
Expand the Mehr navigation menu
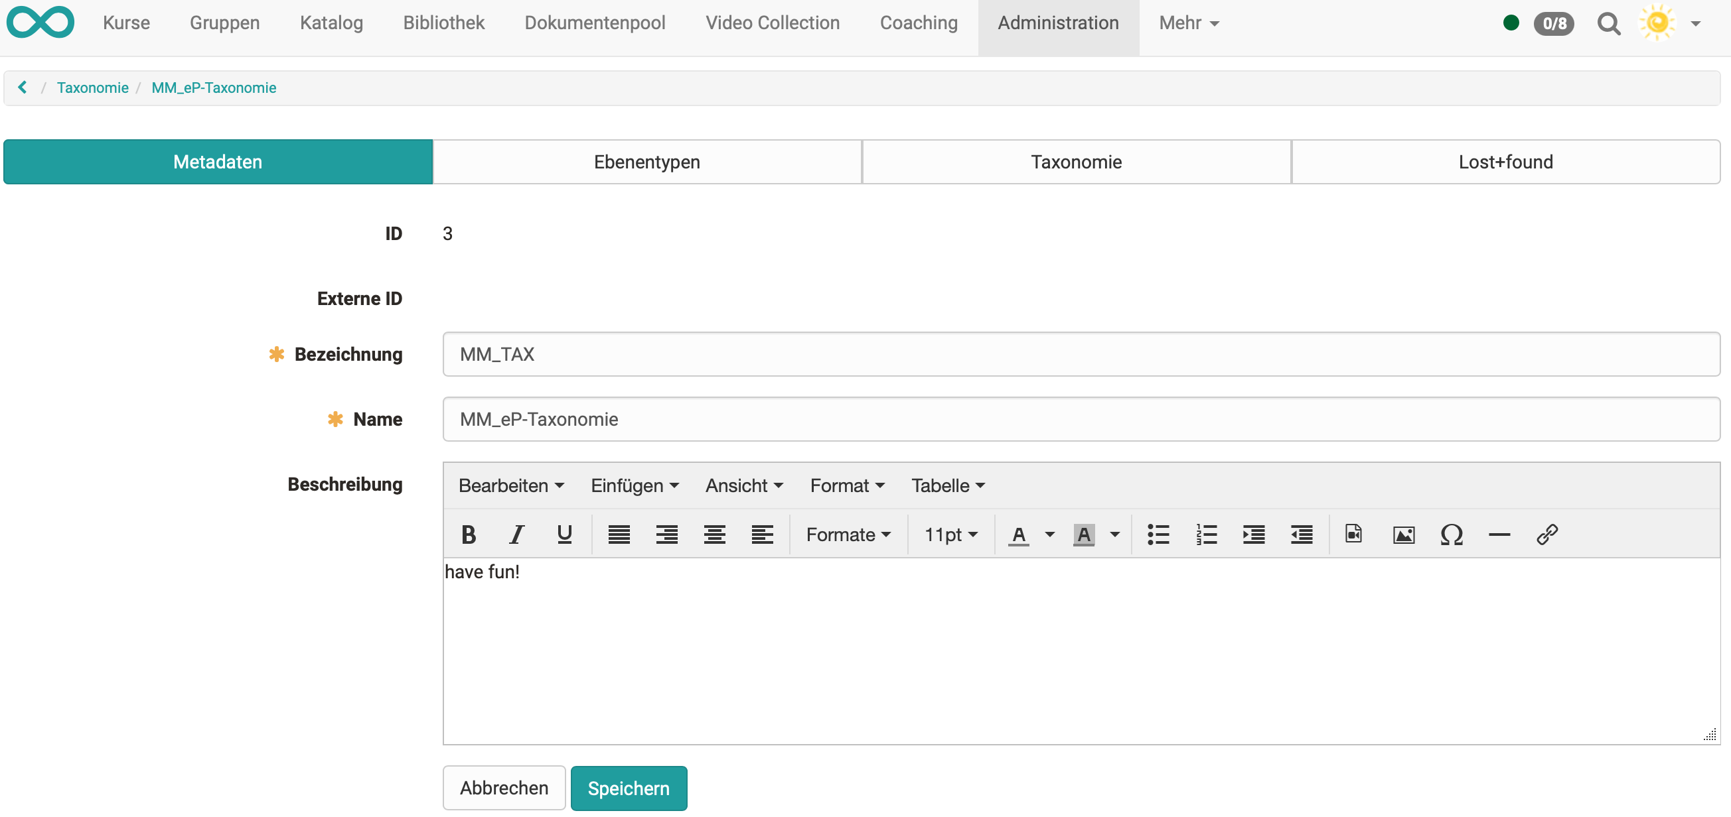[x=1188, y=23]
